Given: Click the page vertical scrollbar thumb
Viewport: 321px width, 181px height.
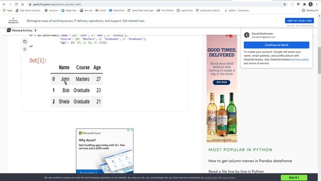Looking at the screenshot, I should coord(319,60).
